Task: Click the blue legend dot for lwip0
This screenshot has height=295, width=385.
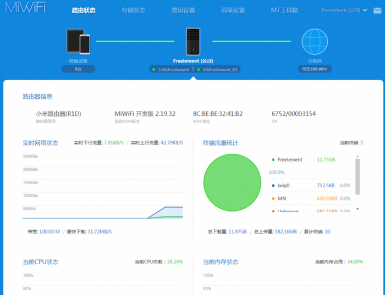Action: (273, 186)
